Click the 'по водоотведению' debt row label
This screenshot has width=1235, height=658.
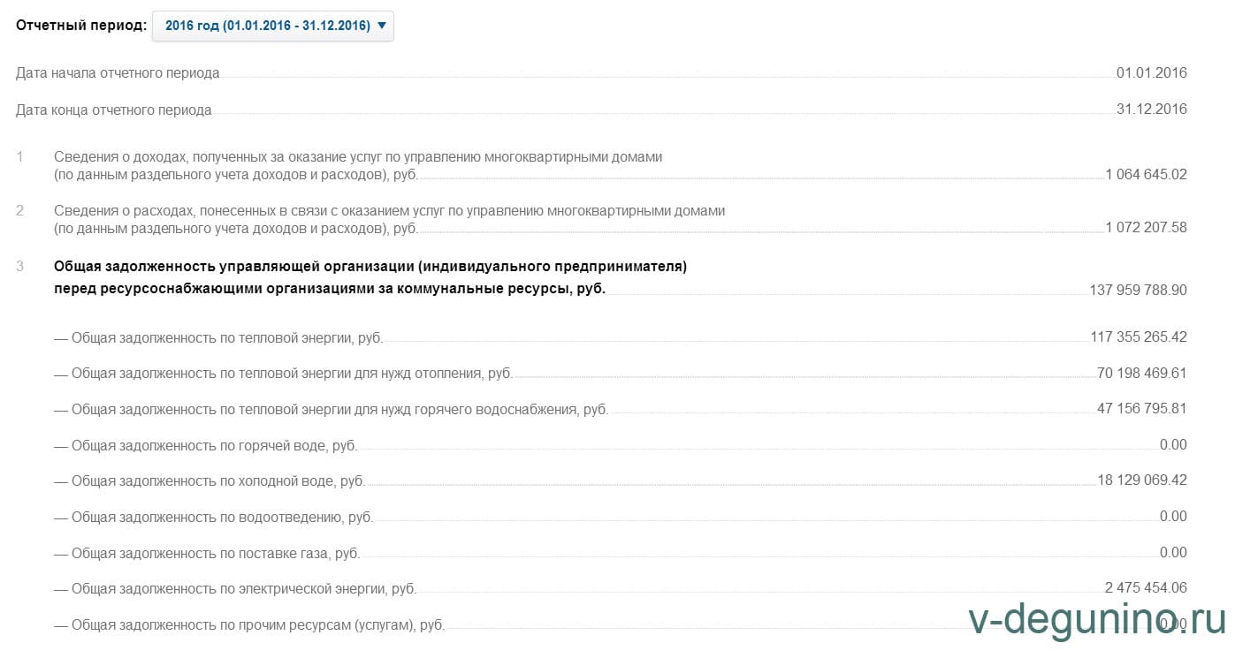click(213, 517)
